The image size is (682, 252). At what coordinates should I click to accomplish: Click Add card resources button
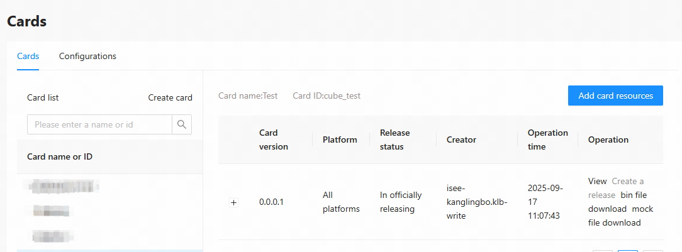615,96
